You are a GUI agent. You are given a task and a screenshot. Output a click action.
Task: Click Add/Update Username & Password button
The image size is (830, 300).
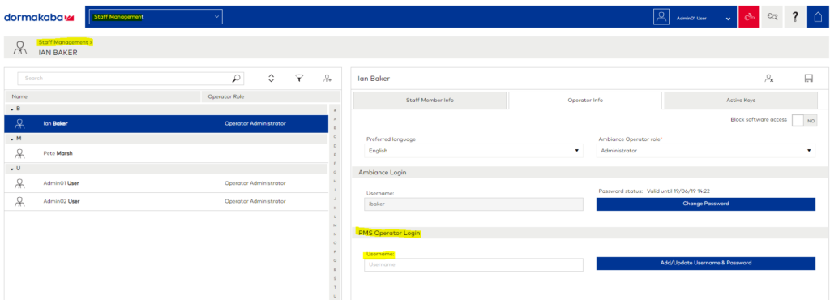(706, 263)
